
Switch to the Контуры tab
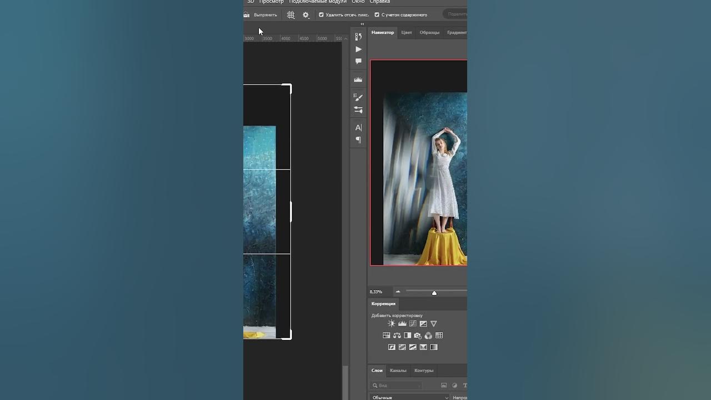tap(424, 371)
